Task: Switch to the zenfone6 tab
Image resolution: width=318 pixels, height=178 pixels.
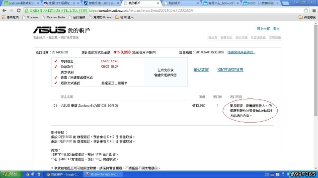Action: (22, 3)
